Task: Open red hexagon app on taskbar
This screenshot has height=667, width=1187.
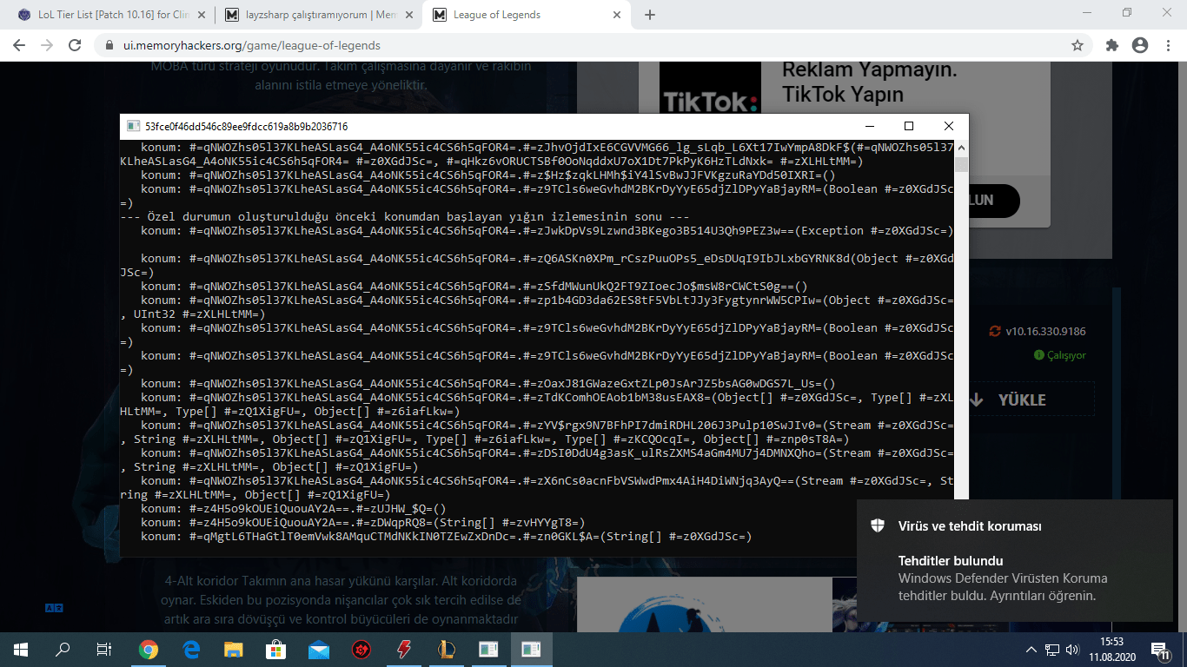Action: (361, 649)
